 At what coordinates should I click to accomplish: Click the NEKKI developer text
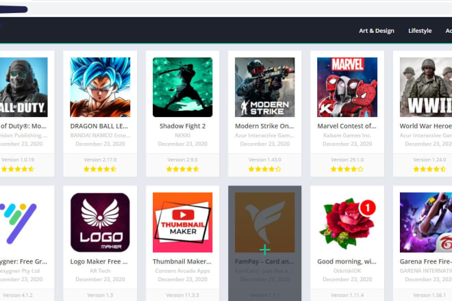(x=182, y=135)
